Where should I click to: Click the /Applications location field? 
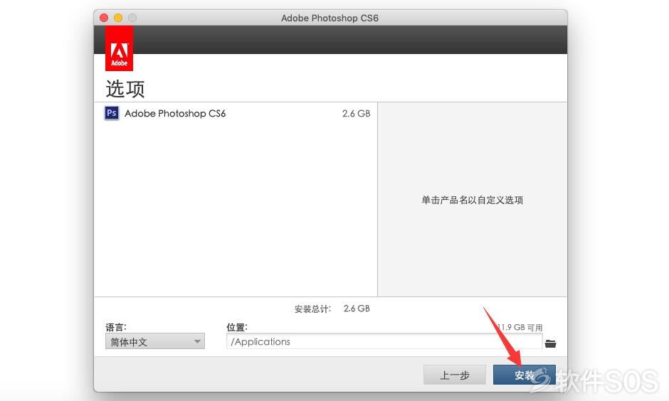384,341
